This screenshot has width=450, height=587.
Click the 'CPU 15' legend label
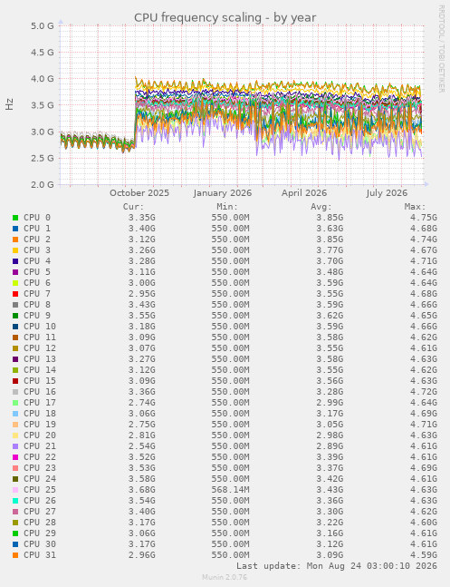click(x=40, y=380)
